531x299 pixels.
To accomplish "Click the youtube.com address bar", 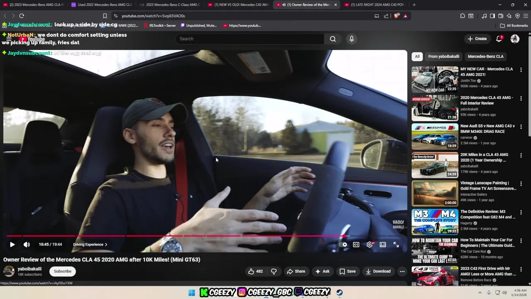I will (x=245, y=16).
